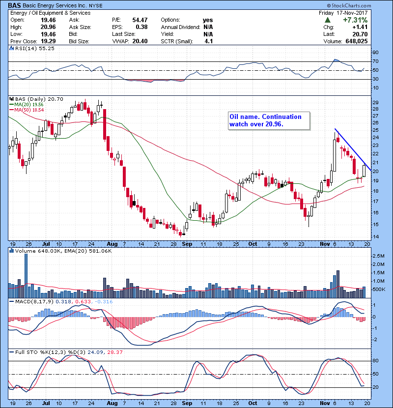Click the 14 label on the price axis
This screenshot has width=393, height=408.
click(x=375, y=237)
